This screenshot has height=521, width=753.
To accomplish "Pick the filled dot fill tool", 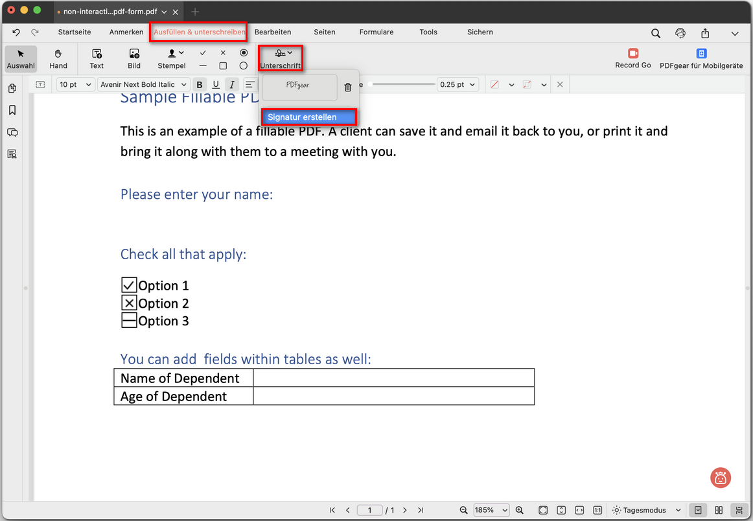I will tap(244, 53).
